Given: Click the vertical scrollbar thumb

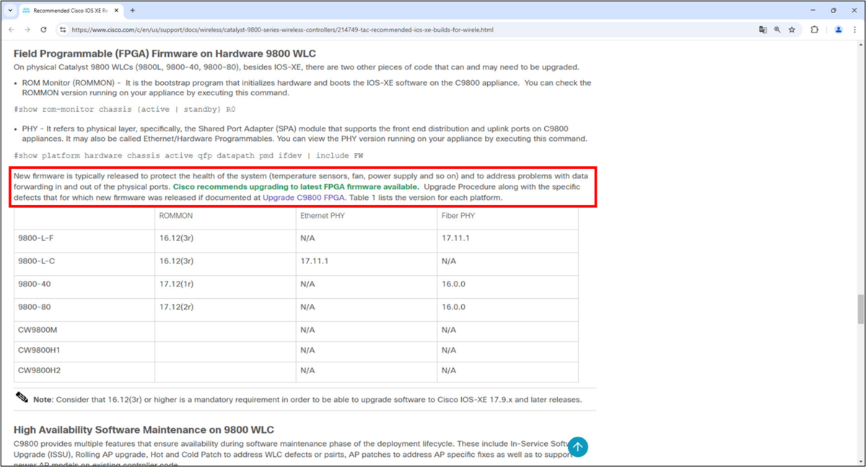Looking at the screenshot, I should click(x=860, y=309).
